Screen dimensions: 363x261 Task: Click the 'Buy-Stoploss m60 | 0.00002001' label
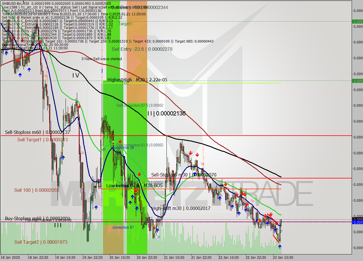pos(37,218)
